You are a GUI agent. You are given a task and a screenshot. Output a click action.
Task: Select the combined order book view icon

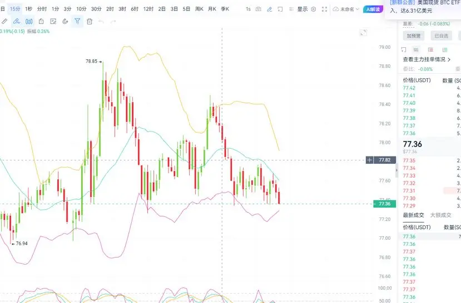coord(416,49)
